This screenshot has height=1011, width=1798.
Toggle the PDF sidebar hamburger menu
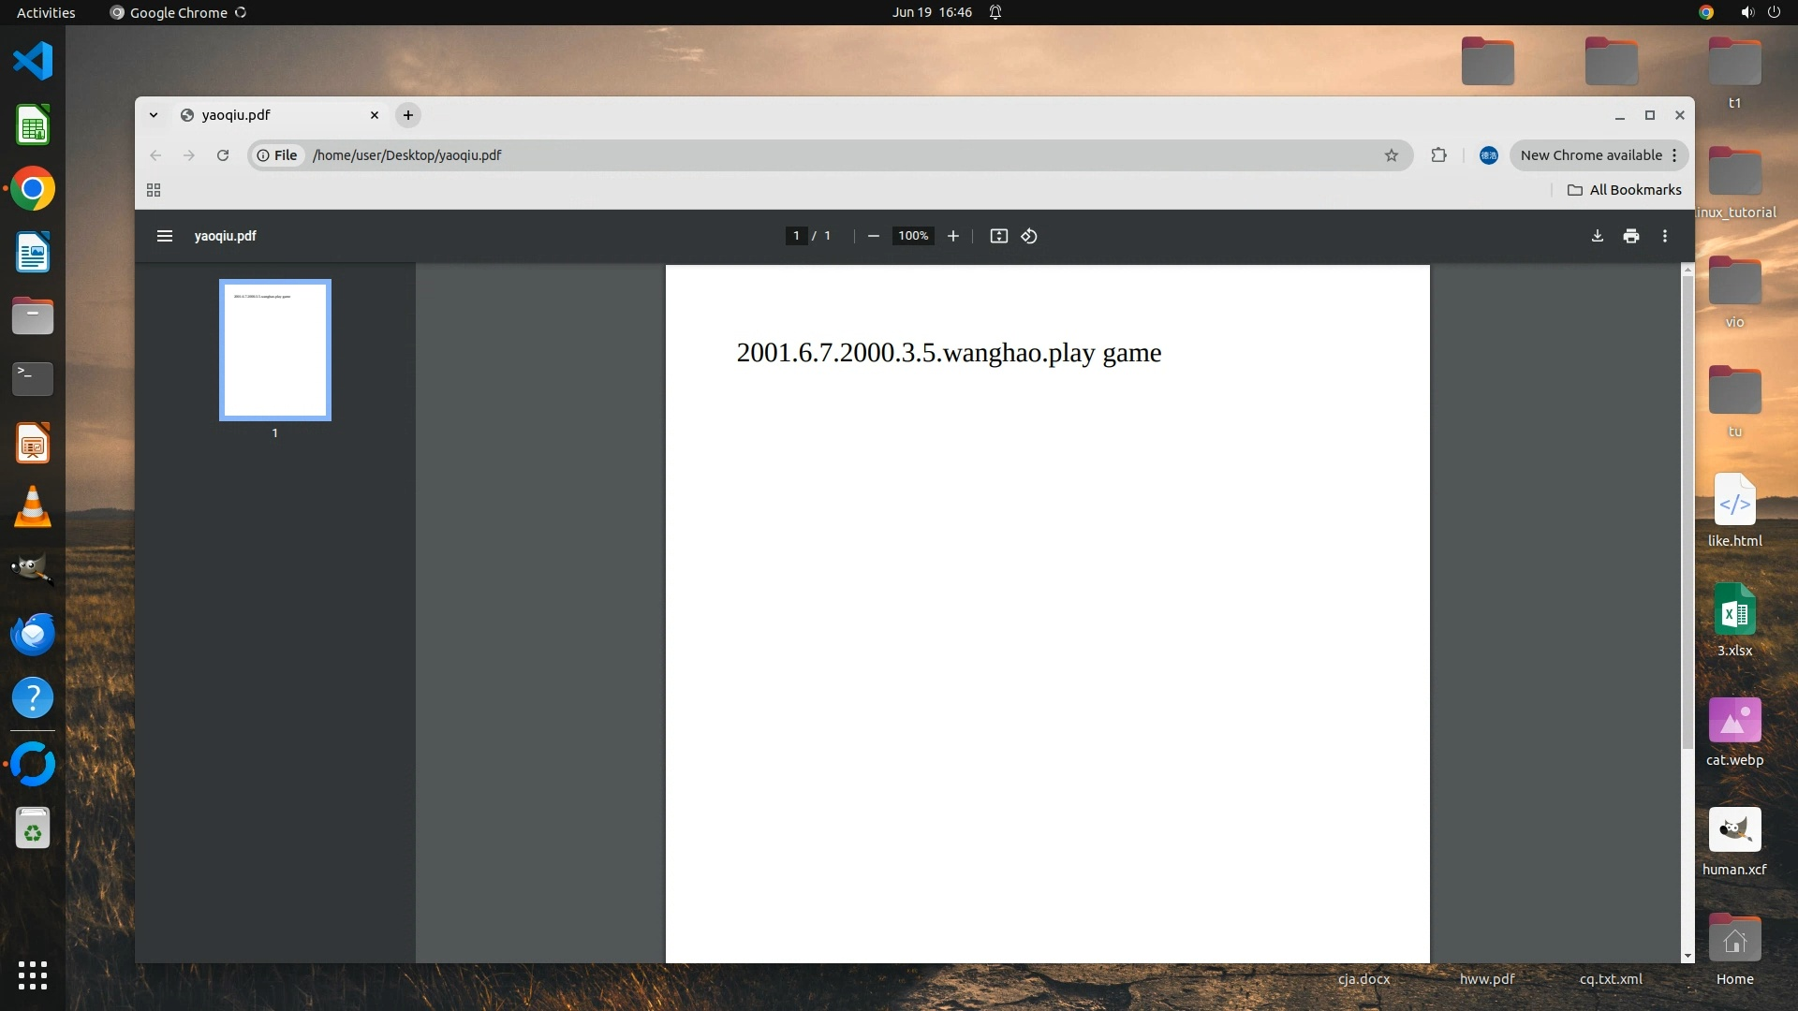[165, 236]
